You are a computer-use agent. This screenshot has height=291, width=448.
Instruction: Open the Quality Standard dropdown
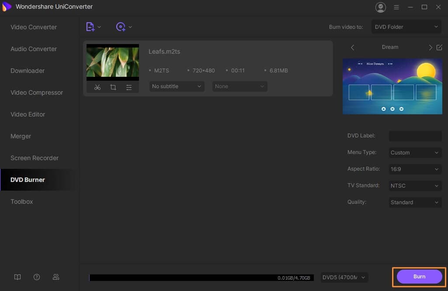click(x=415, y=202)
